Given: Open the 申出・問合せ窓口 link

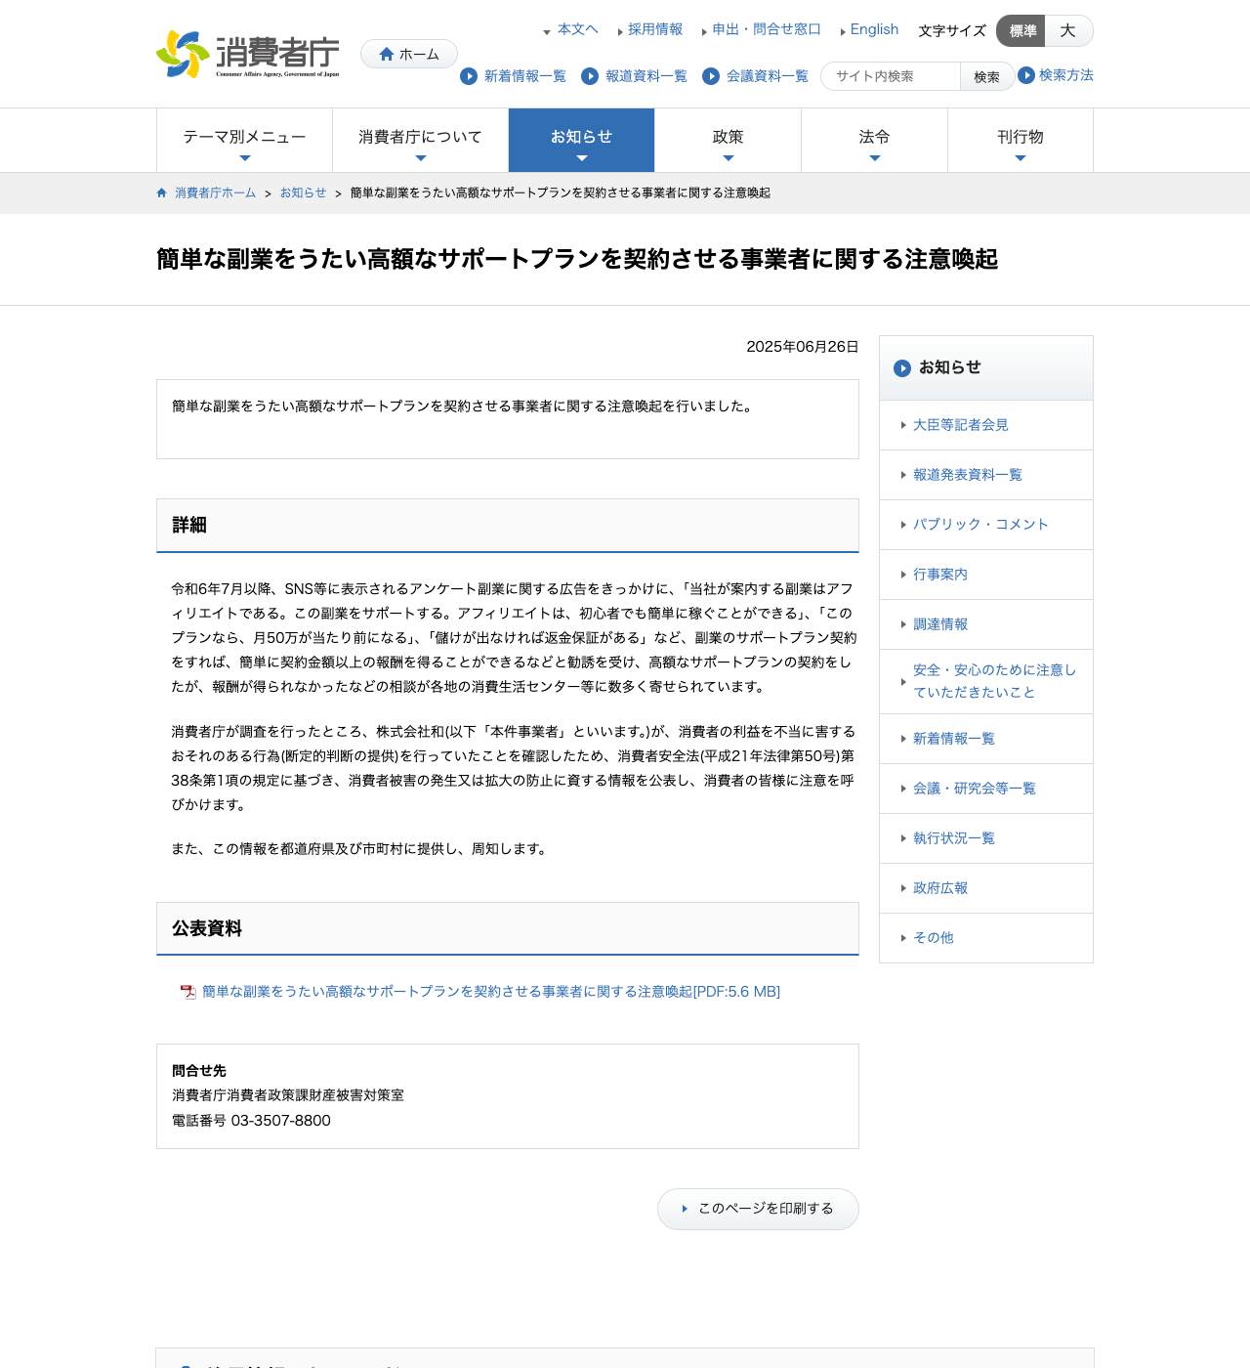Looking at the screenshot, I should [767, 29].
